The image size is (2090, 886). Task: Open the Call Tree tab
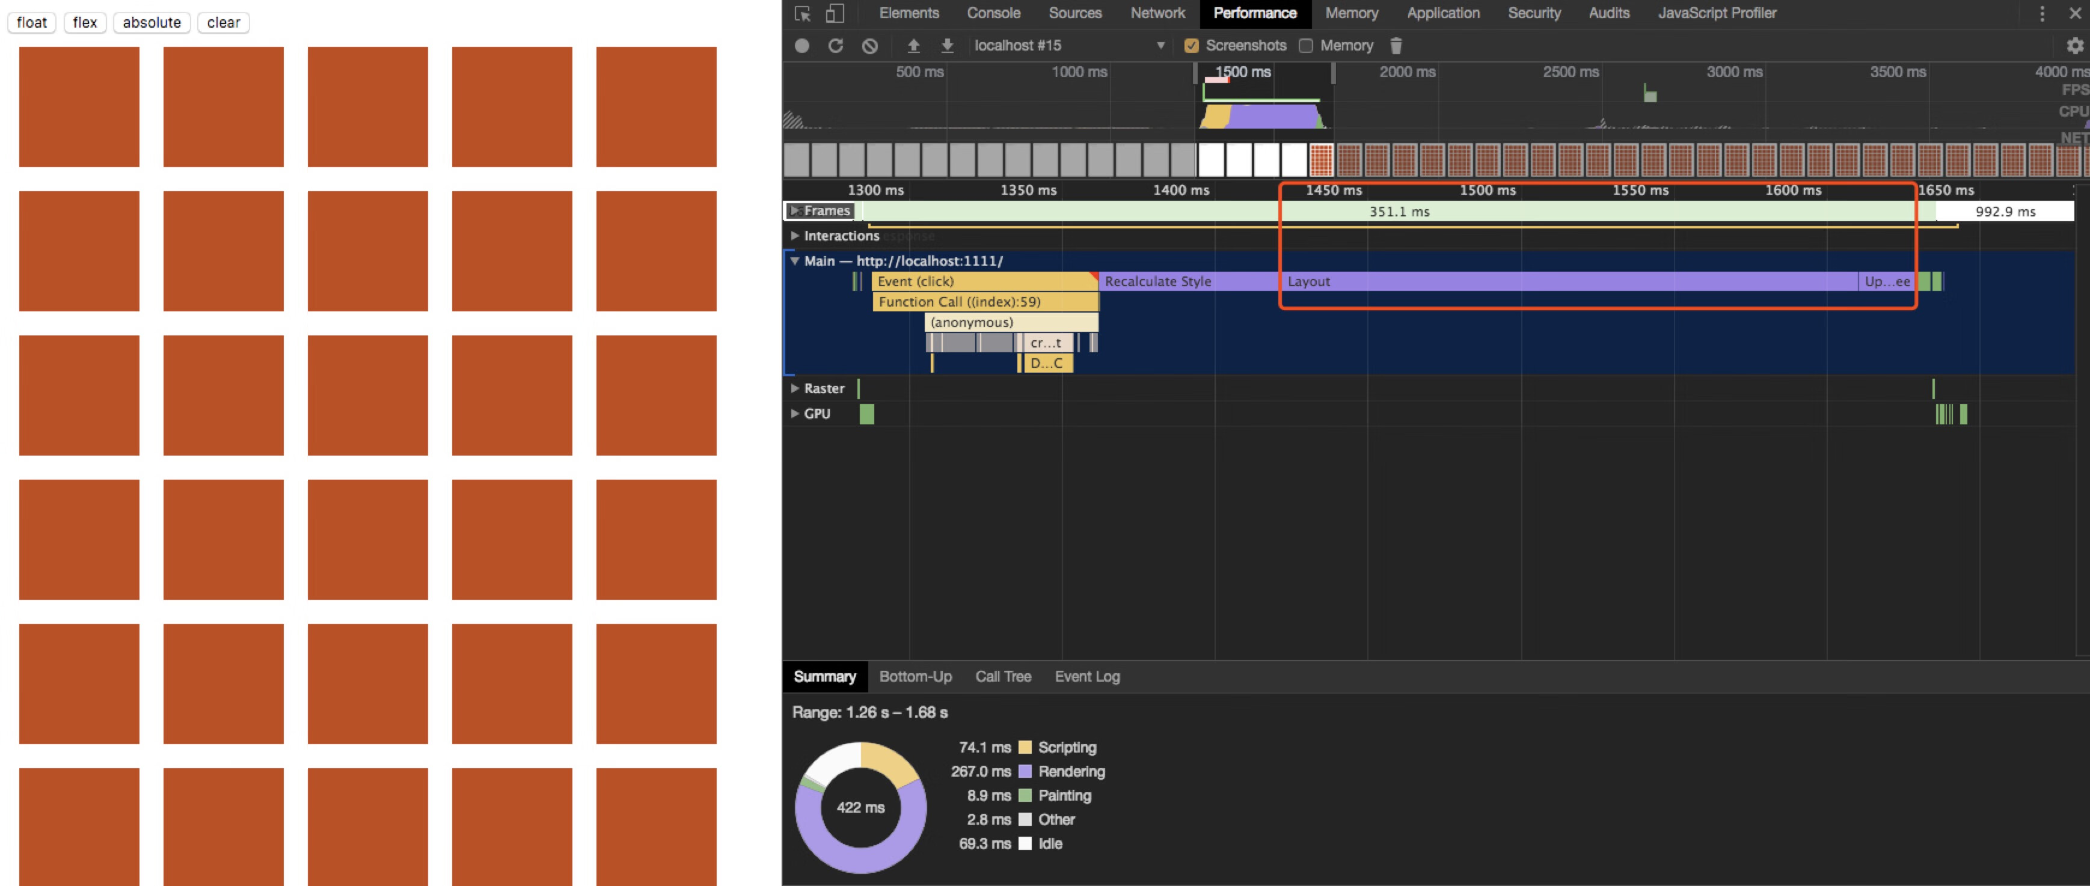coord(1003,677)
